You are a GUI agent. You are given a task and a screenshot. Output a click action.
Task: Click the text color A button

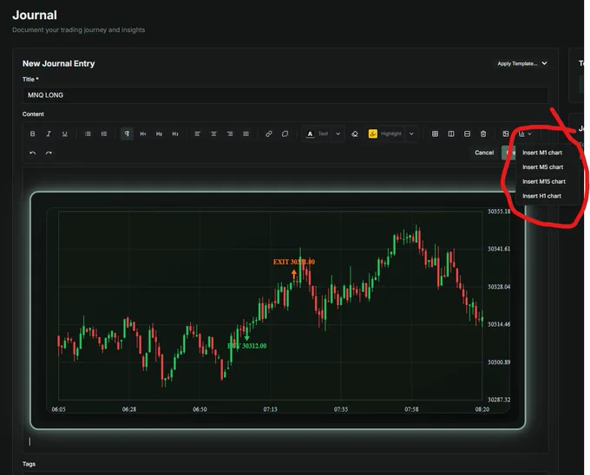pyautogui.click(x=310, y=133)
